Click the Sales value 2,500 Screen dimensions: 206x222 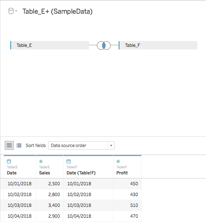[54, 184]
